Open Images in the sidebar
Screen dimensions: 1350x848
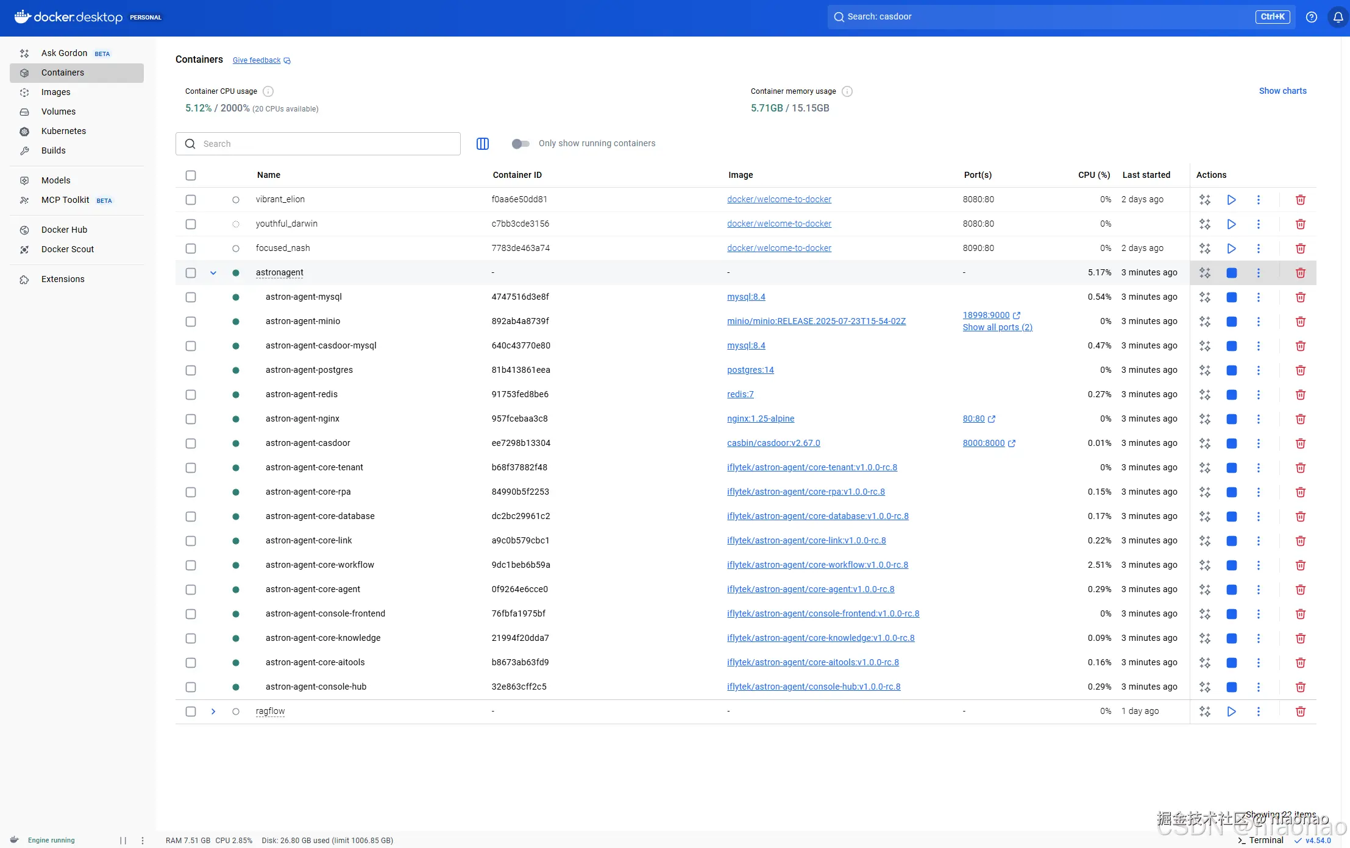55,92
